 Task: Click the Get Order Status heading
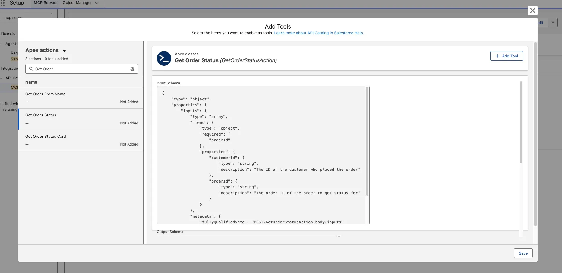point(226,60)
